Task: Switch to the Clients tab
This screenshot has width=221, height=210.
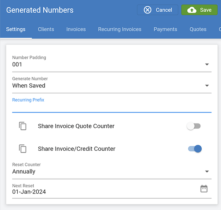Action: (46, 29)
